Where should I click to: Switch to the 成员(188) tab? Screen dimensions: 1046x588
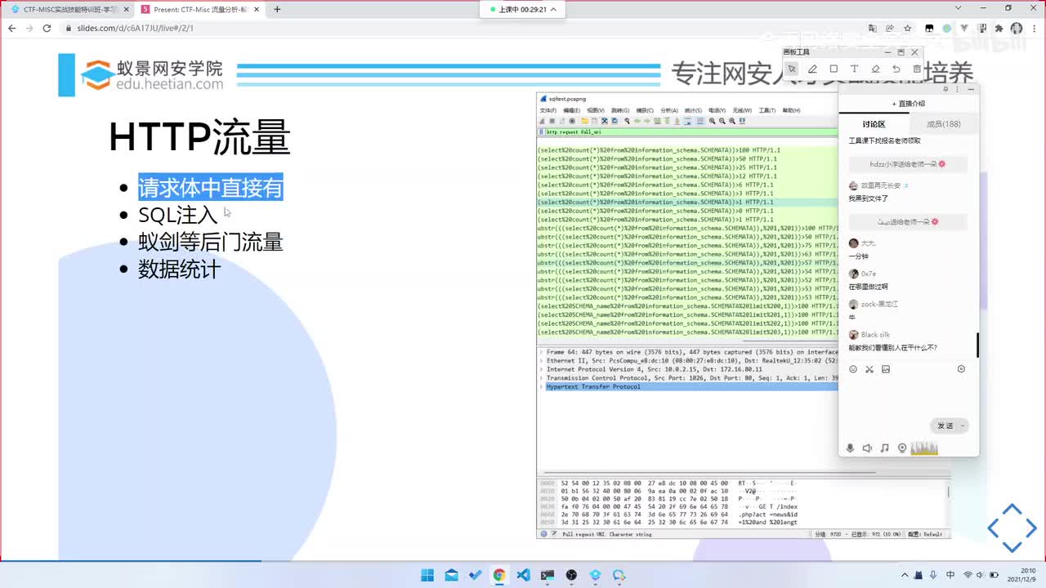[x=944, y=124]
